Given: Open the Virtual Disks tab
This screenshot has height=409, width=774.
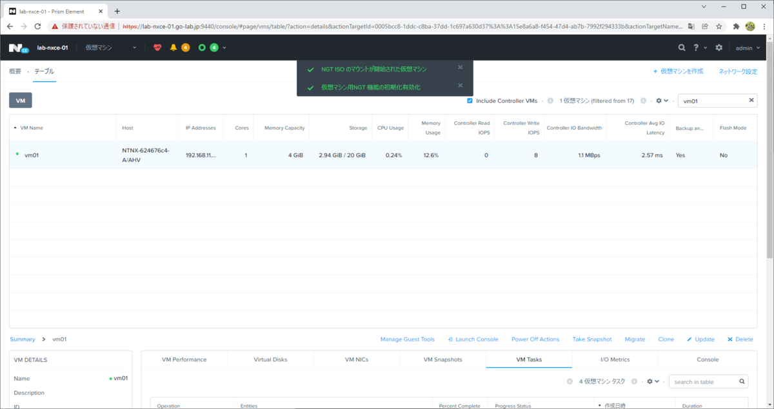Looking at the screenshot, I should [270, 359].
